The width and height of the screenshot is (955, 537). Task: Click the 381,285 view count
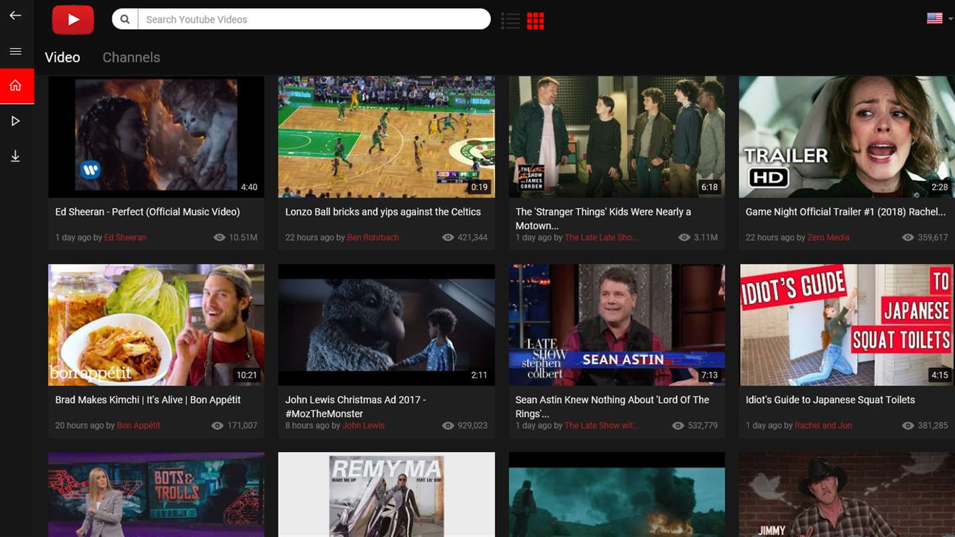click(933, 426)
